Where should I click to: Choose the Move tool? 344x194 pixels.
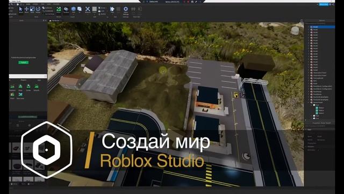click(26, 10)
